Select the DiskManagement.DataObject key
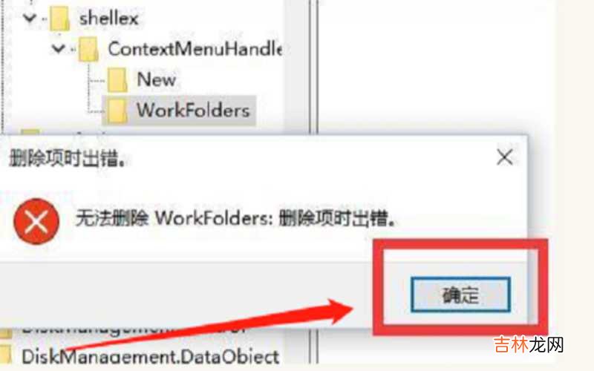Viewport: 594px width, 371px height. coord(151,357)
